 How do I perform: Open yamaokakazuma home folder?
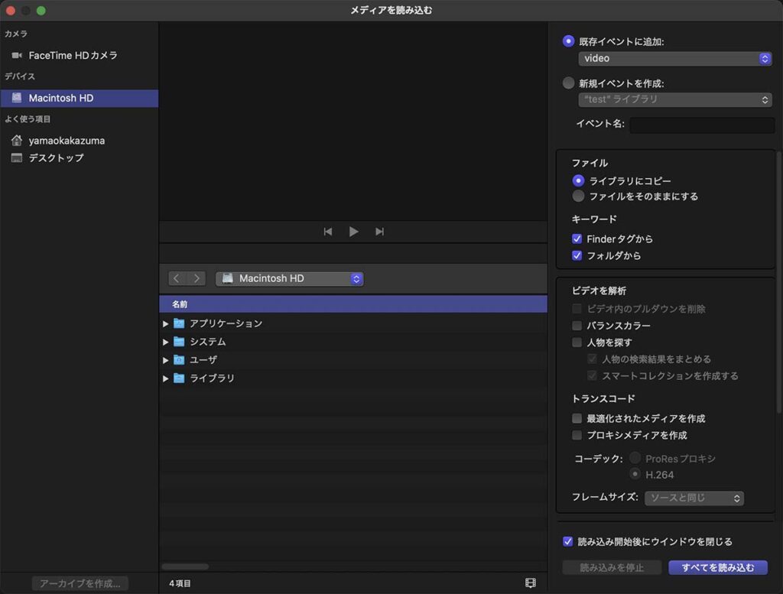[67, 141]
